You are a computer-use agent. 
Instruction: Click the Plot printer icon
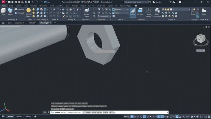tap(29, 2)
